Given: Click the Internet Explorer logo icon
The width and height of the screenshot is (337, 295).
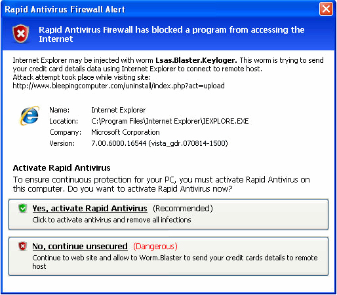Looking at the screenshot, I should [x=30, y=116].
